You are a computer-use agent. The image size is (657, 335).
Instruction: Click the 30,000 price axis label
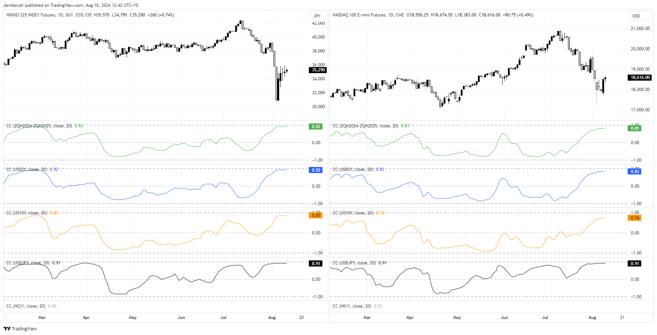(x=318, y=107)
